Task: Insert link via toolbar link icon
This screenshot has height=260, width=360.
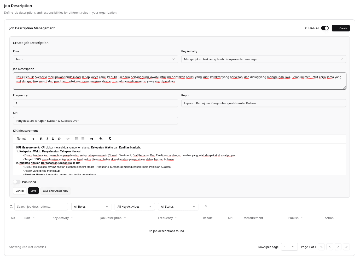Action: [101, 139]
